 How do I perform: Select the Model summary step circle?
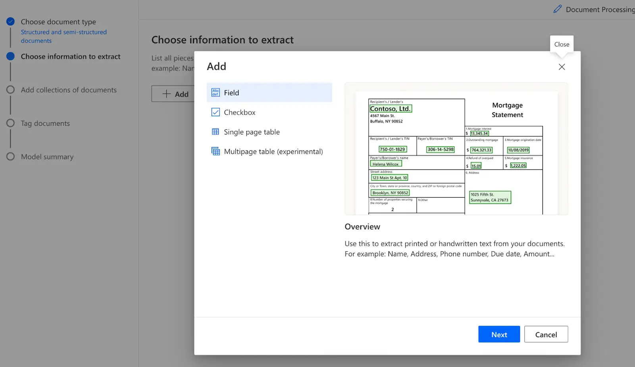11,156
